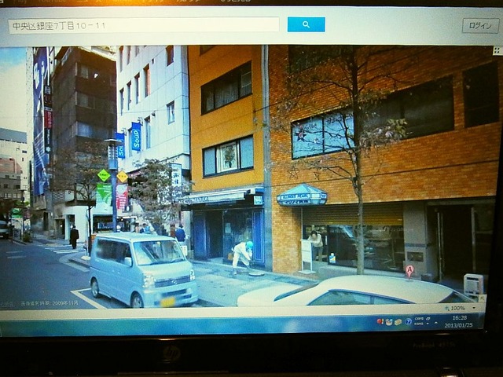Open the taskbar clock showing 16:28
Viewport: 503px width, 377px height.
click(x=459, y=317)
